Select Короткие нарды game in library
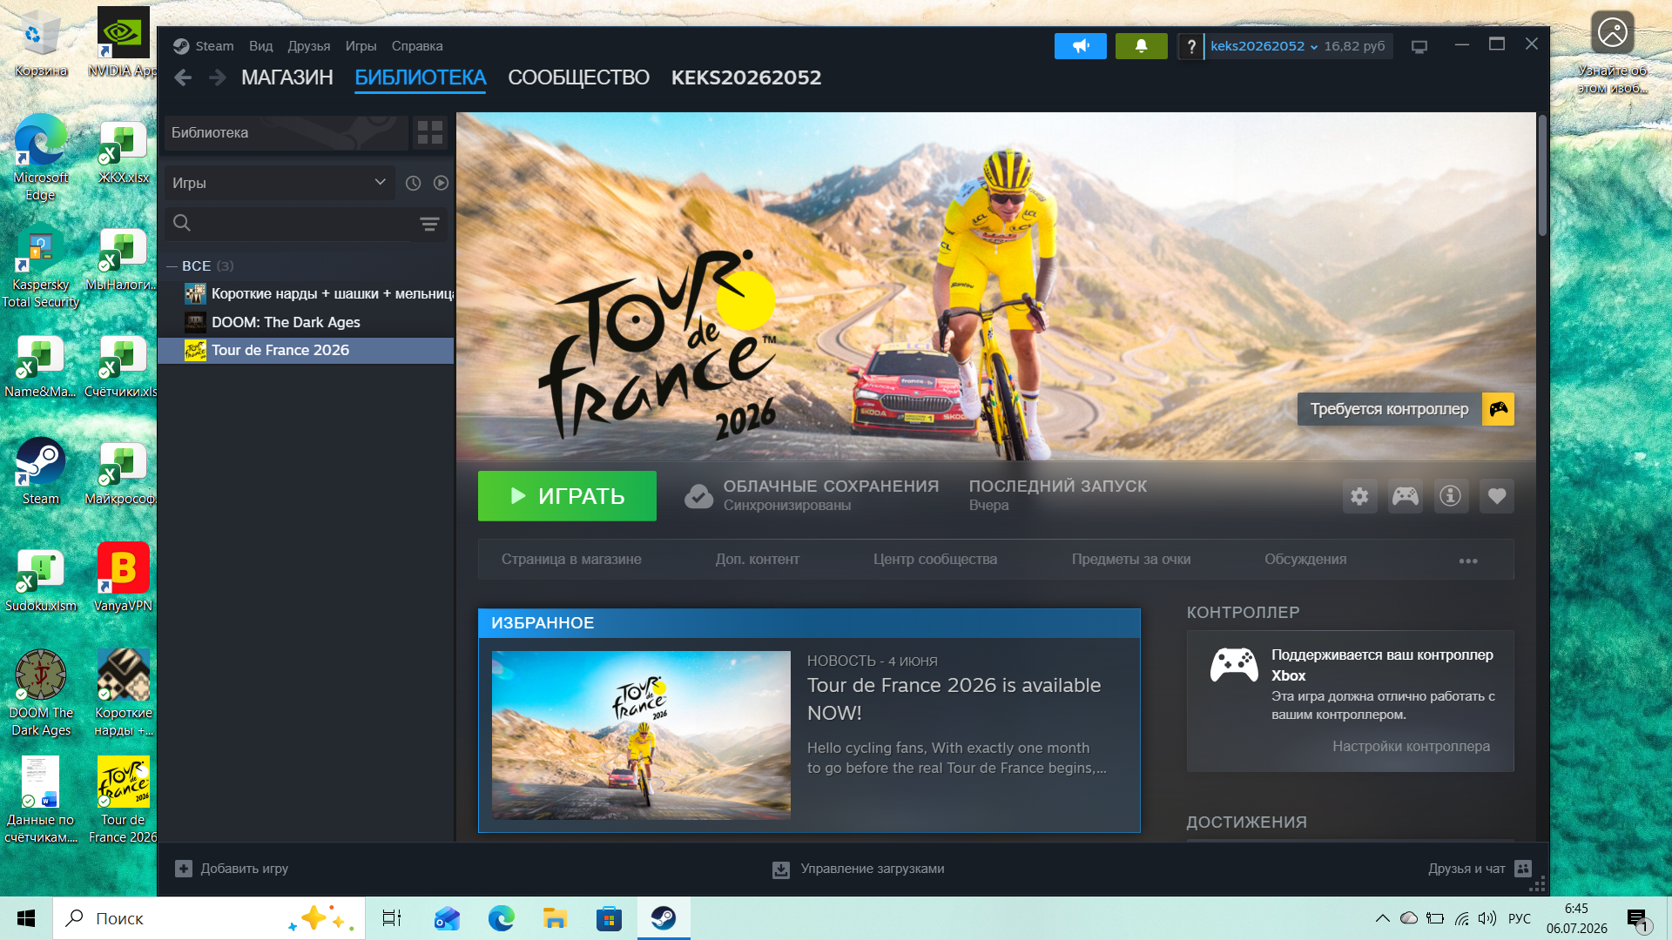The image size is (1672, 940). (x=306, y=294)
